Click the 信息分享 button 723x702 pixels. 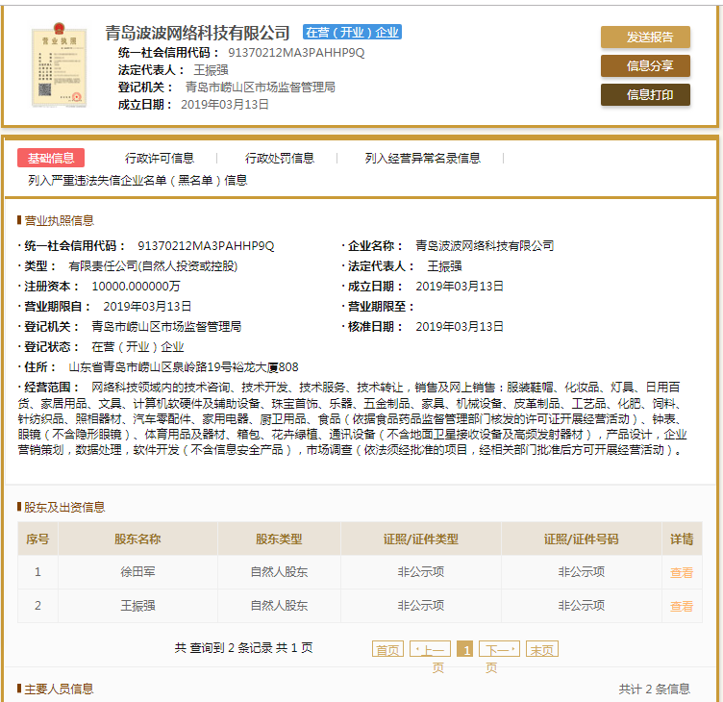645,66
